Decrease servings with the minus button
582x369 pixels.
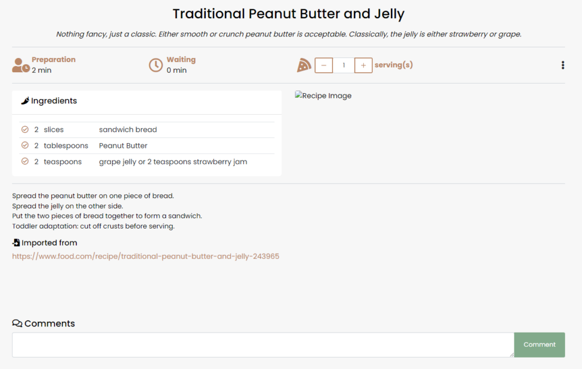pyautogui.click(x=324, y=65)
